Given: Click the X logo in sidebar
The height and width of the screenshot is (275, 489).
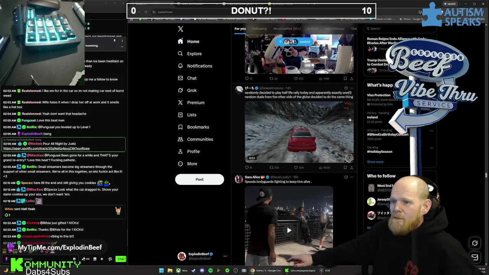Looking at the screenshot, I should (181, 29).
